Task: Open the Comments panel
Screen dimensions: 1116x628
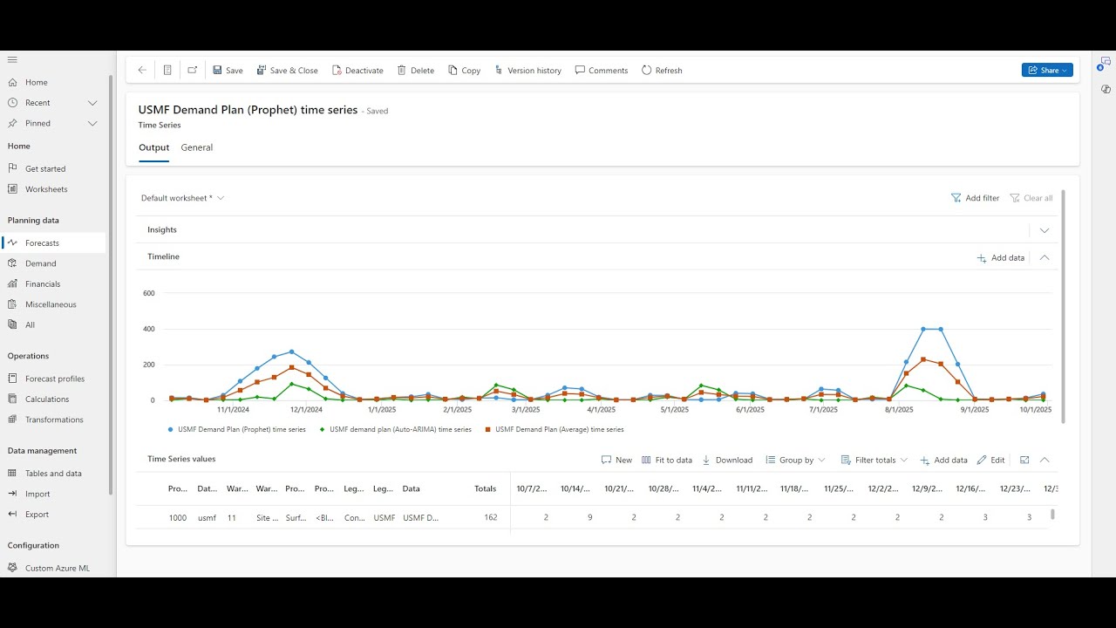Action: click(602, 71)
